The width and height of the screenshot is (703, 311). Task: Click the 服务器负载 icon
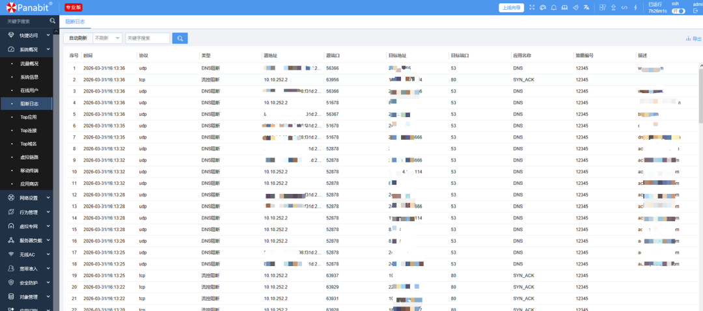pos(11,240)
